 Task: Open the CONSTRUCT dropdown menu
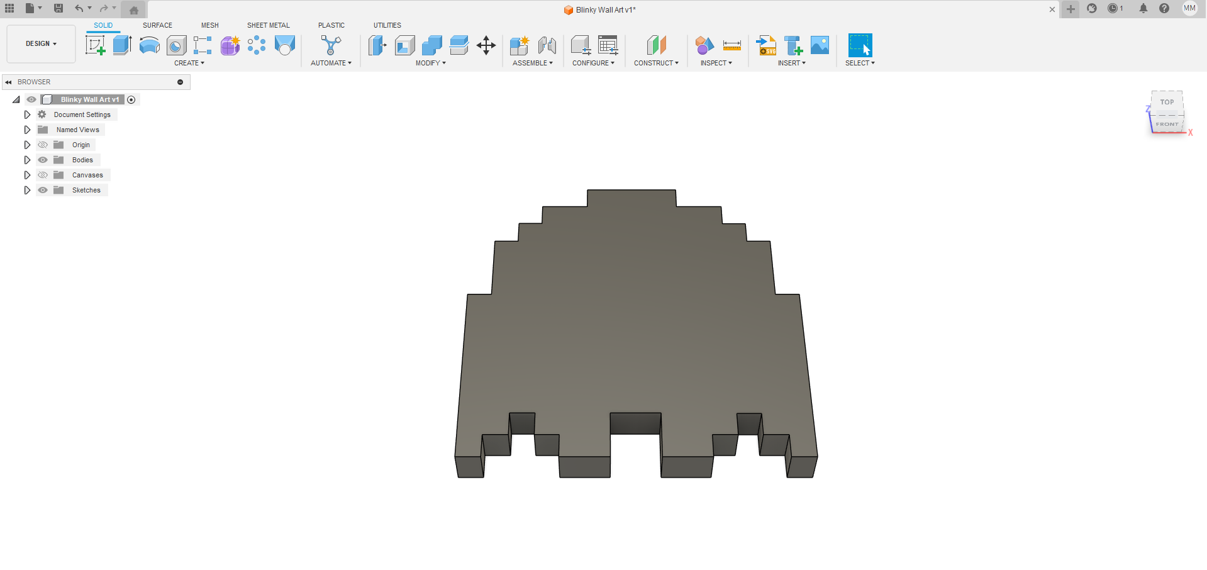[656, 63]
